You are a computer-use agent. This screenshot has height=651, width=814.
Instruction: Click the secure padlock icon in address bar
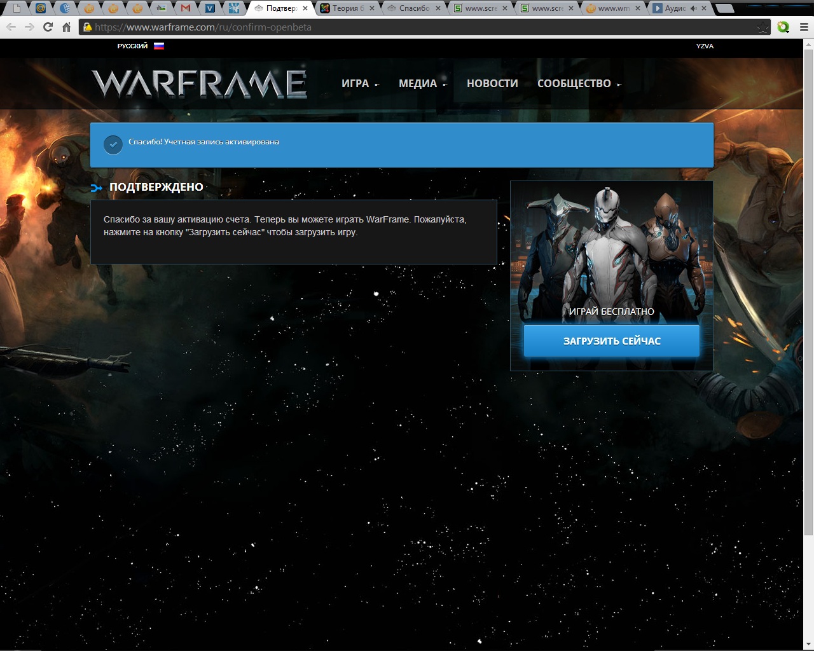coord(88,27)
